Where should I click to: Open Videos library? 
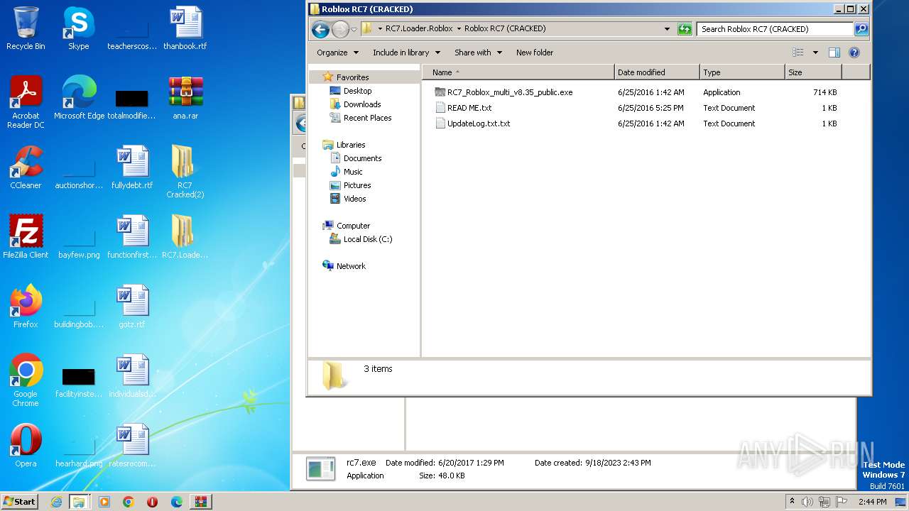click(x=354, y=199)
